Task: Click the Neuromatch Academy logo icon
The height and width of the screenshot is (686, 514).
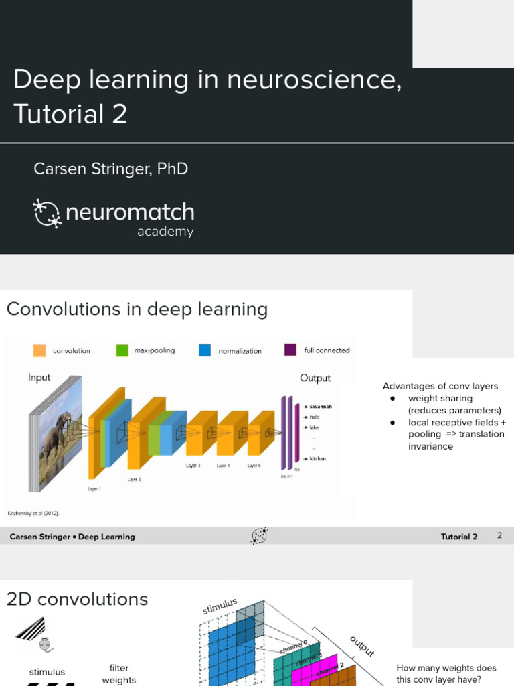Action: click(x=48, y=213)
